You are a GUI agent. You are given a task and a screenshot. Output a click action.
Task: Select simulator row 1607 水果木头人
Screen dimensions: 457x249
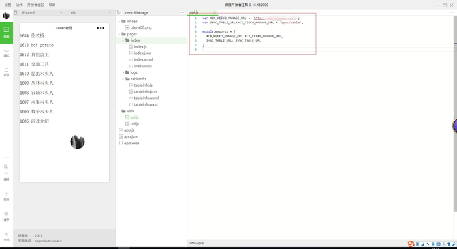click(x=64, y=102)
